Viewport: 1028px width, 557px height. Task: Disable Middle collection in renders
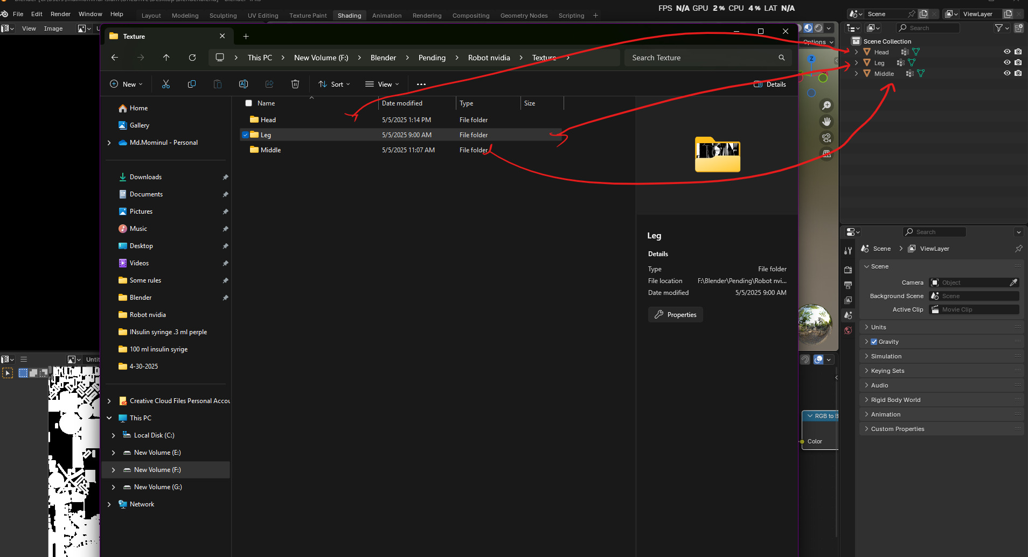1018,73
